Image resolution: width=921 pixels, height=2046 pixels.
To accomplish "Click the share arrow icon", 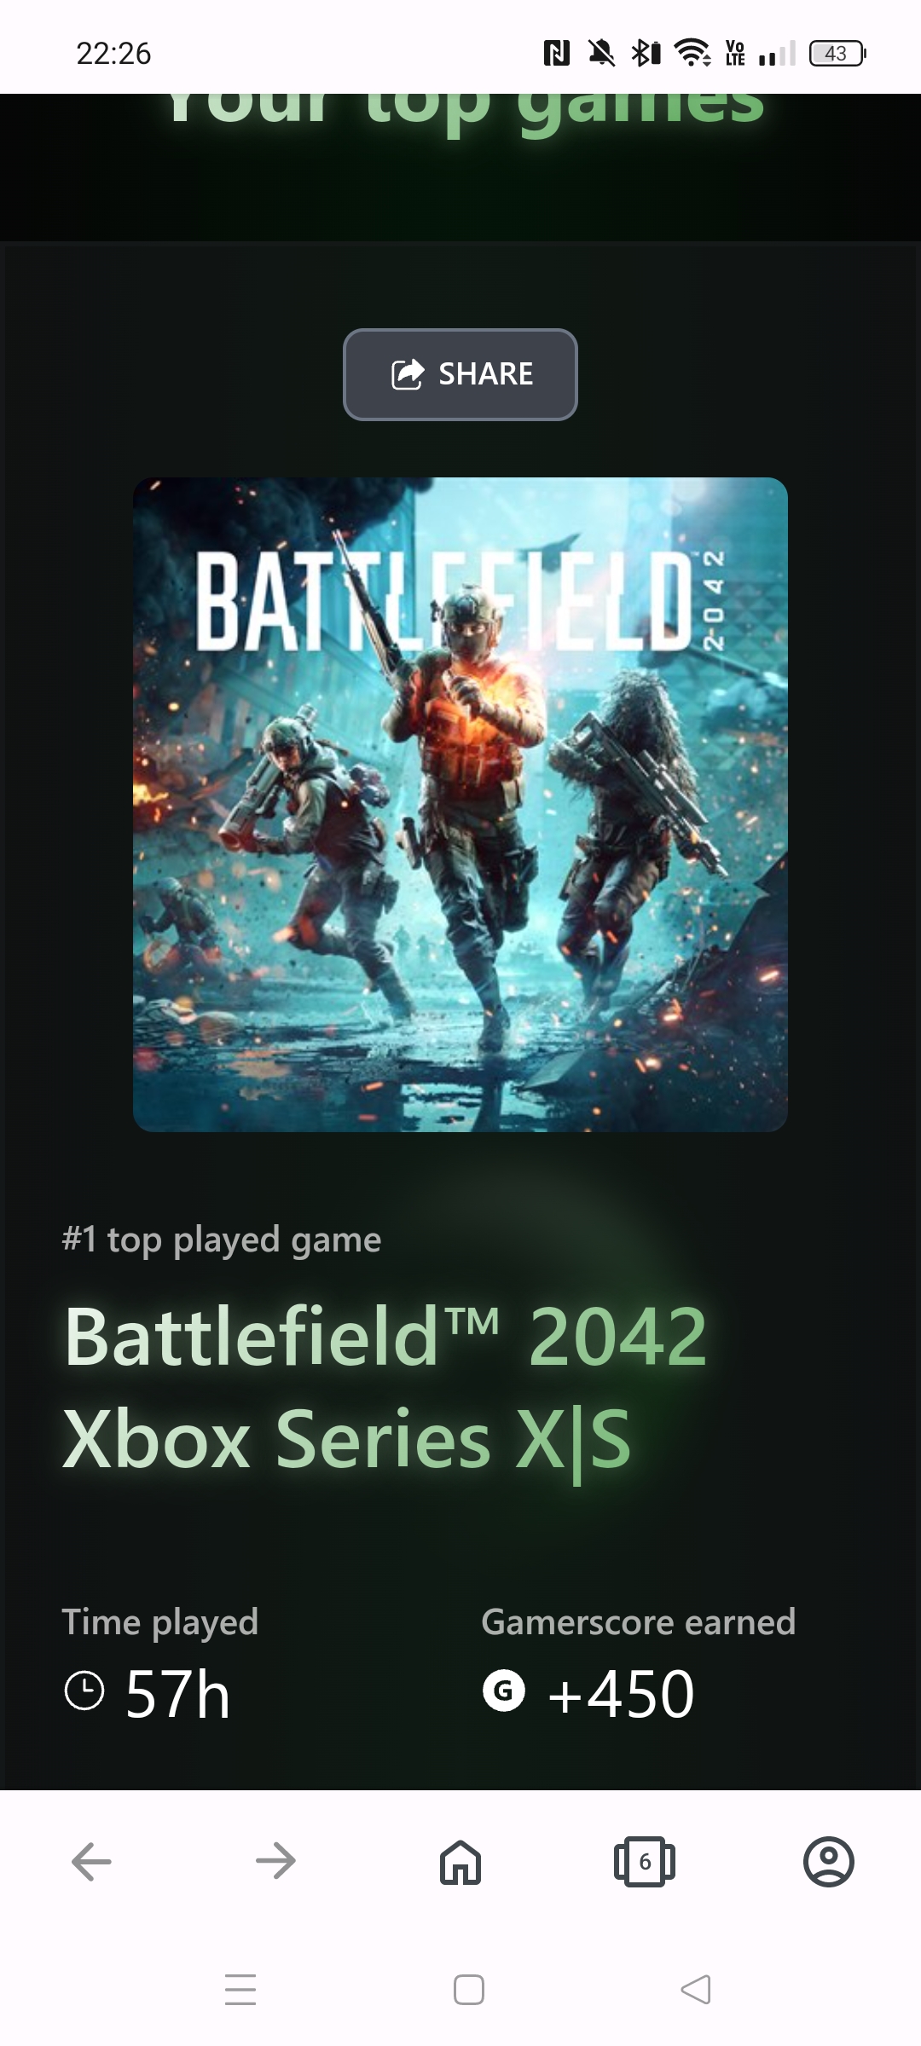I will coord(408,374).
